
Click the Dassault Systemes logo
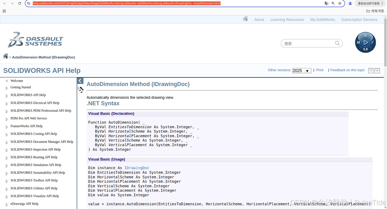35,40
